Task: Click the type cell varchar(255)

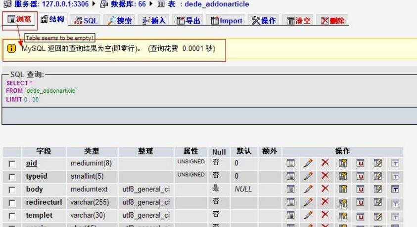Action: click(90, 202)
